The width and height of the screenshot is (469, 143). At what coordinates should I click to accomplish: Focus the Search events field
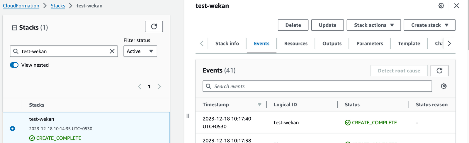pyautogui.click(x=317, y=86)
